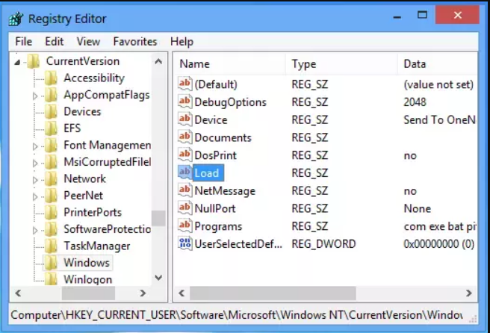Image resolution: width=490 pixels, height=333 pixels.
Task: Expand the Font Management key
Action: click(35, 146)
